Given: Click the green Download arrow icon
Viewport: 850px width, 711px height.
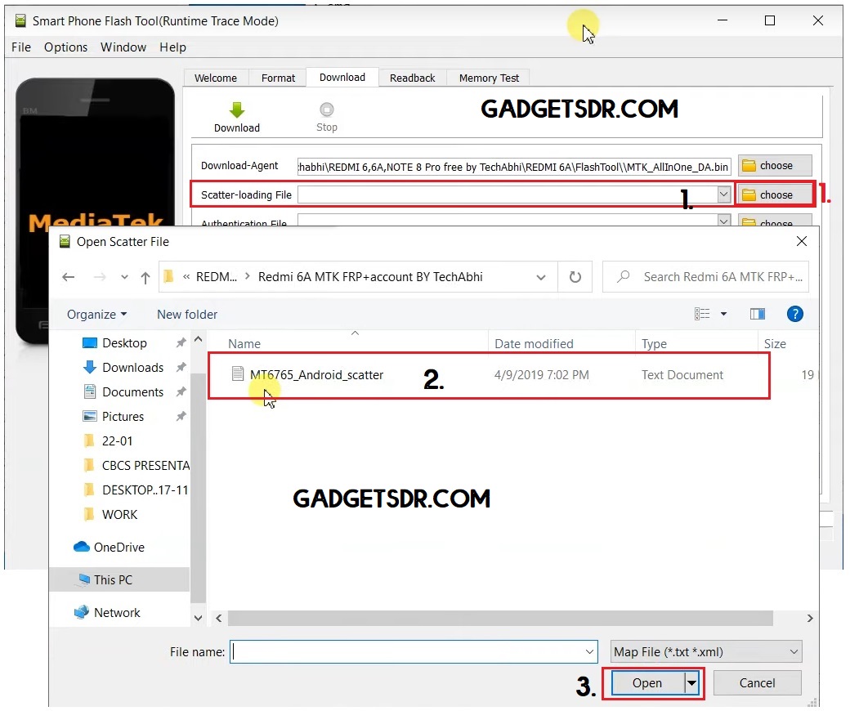Looking at the screenshot, I should [236, 110].
